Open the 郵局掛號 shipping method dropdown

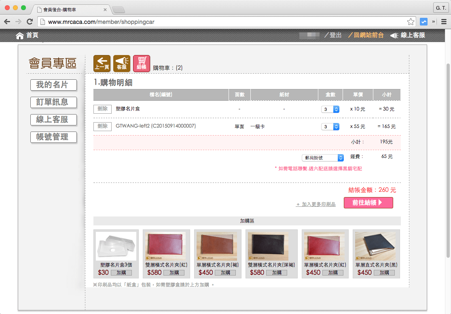click(x=322, y=157)
